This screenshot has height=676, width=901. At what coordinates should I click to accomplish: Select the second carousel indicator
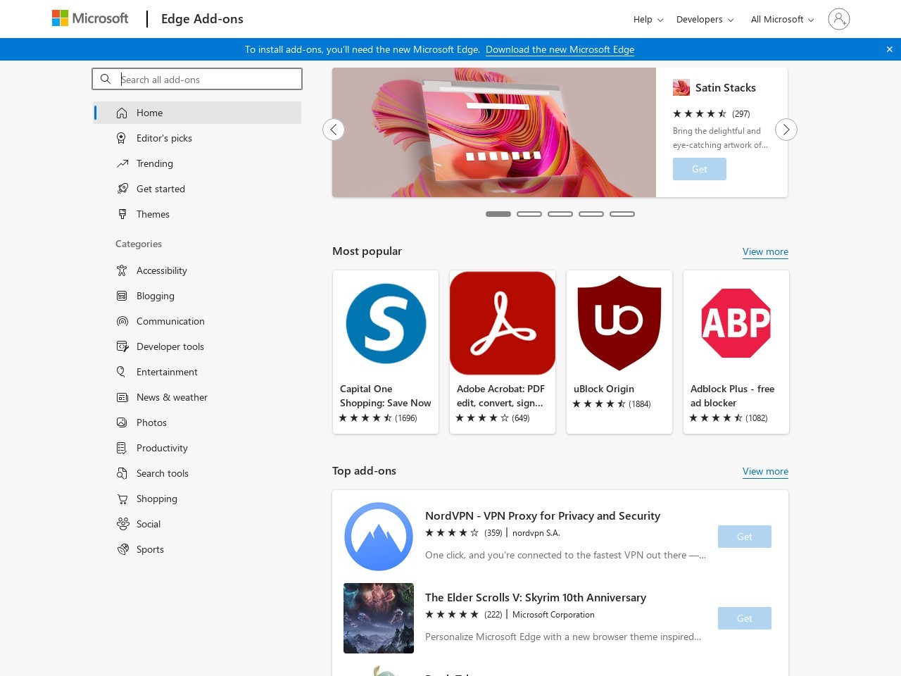click(529, 214)
